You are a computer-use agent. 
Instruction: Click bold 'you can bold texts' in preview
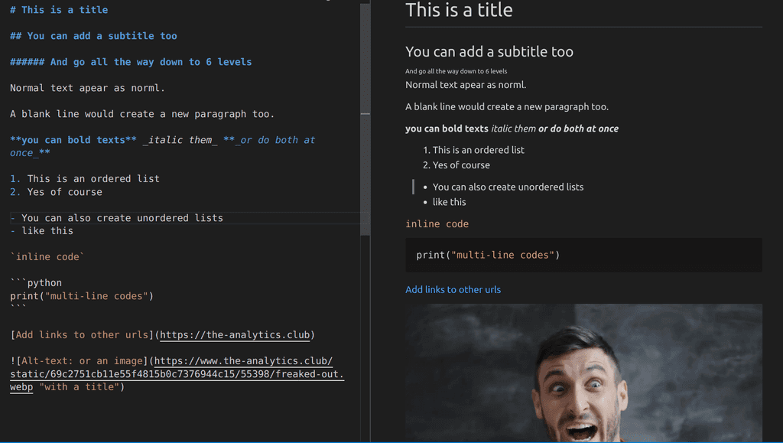pyautogui.click(x=447, y=129)
